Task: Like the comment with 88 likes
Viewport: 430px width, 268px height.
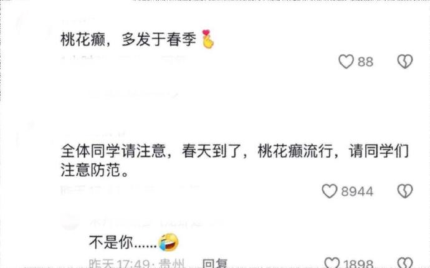Action: 346,61
